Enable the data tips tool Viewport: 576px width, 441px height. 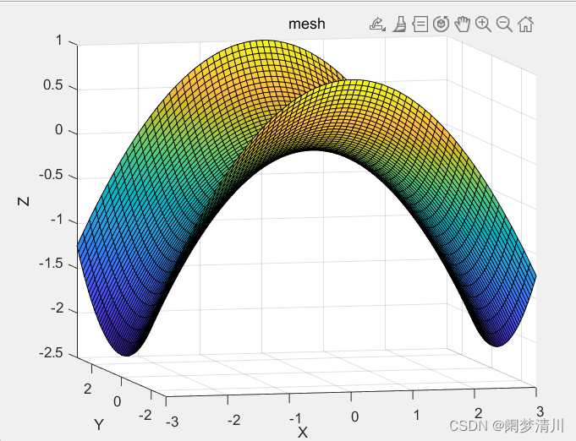click(x=420, y=24)
